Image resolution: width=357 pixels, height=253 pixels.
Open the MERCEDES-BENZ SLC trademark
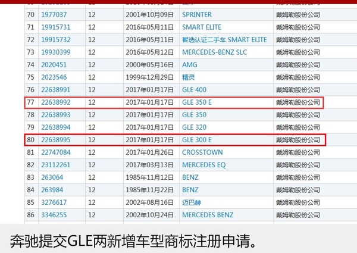click(214, 52)
